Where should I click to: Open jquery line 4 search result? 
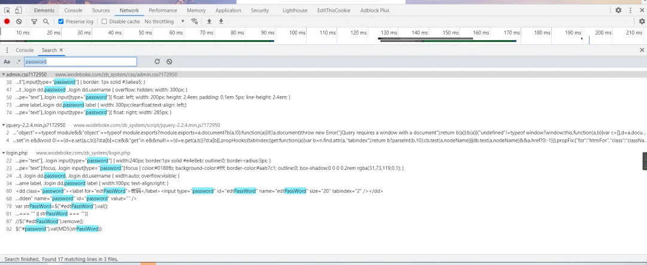pyautogui.click(x=323, y=140)
